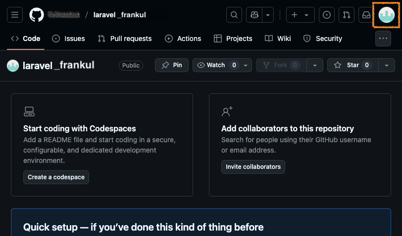Screen dimensions: 402x236
Task: Expand the Watch options dropdown arrow
Action: 246,65
